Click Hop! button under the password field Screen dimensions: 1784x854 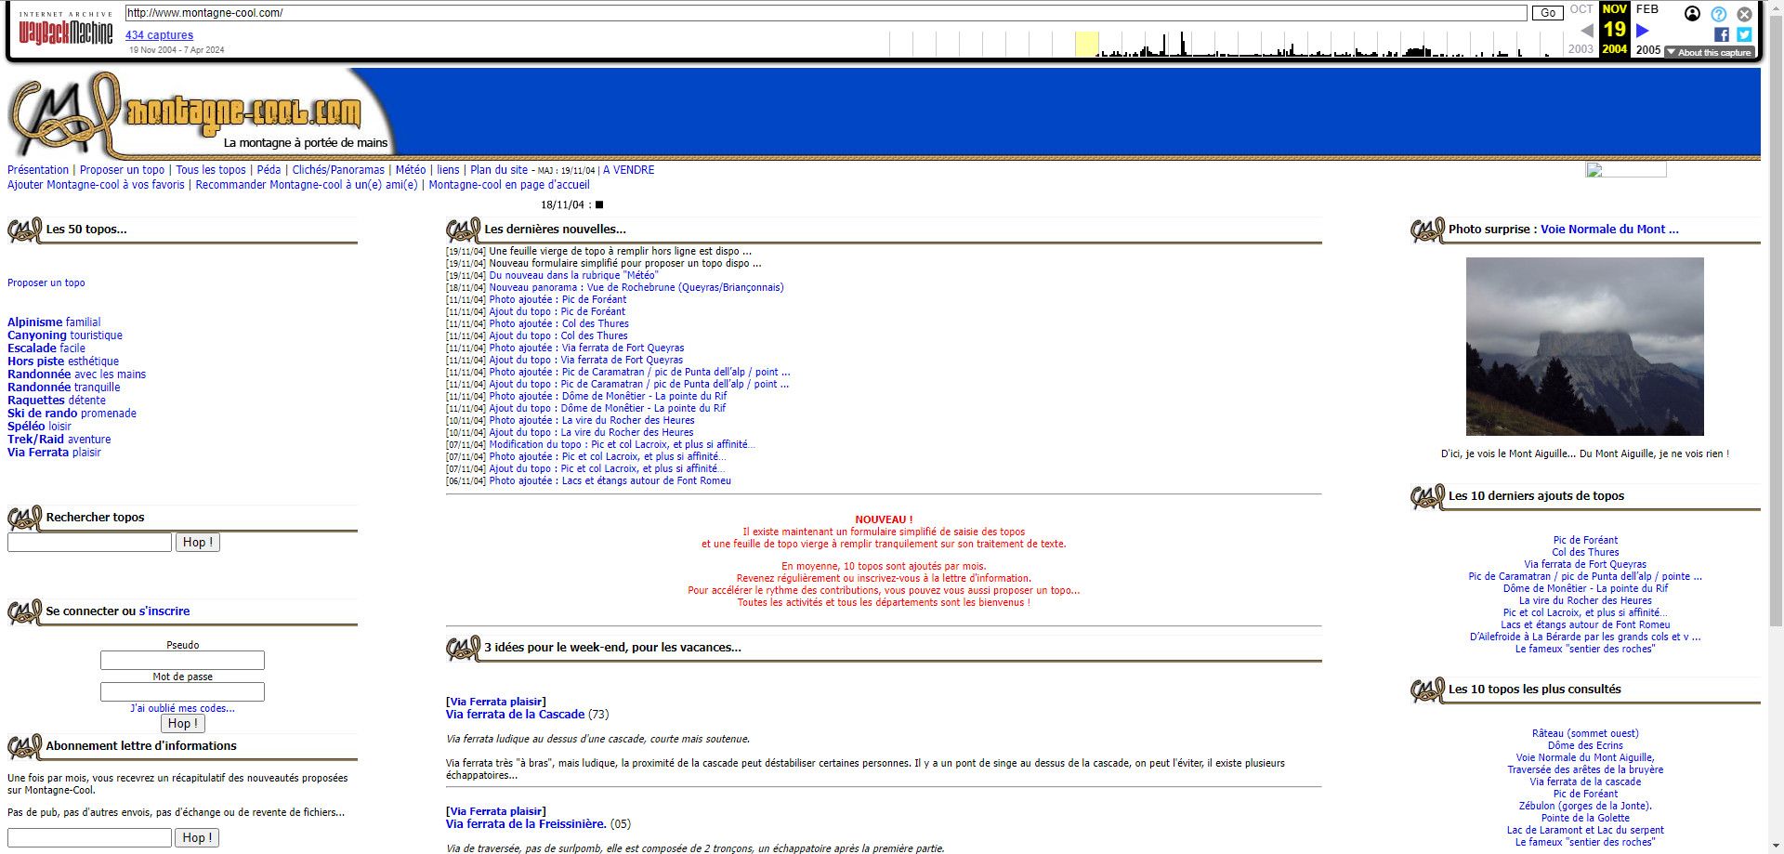click(x=183, y=723)
